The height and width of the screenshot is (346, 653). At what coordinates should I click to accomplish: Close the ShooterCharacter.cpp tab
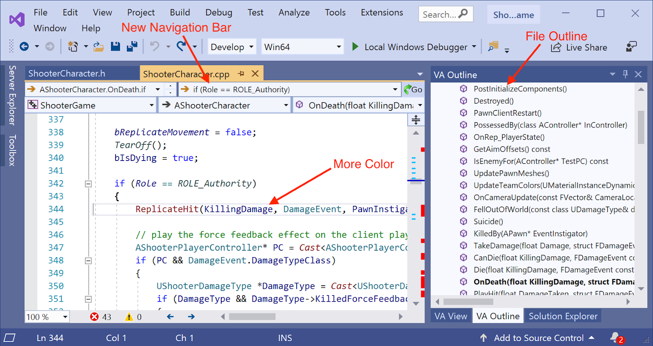255,73
